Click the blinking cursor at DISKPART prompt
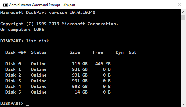 [27, 105]
